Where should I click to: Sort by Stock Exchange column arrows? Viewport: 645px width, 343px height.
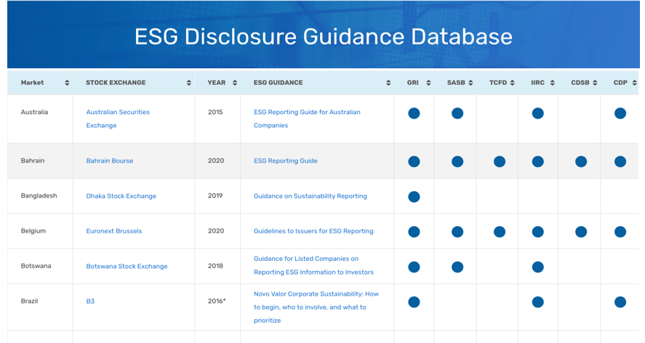[x=189, y=83]
